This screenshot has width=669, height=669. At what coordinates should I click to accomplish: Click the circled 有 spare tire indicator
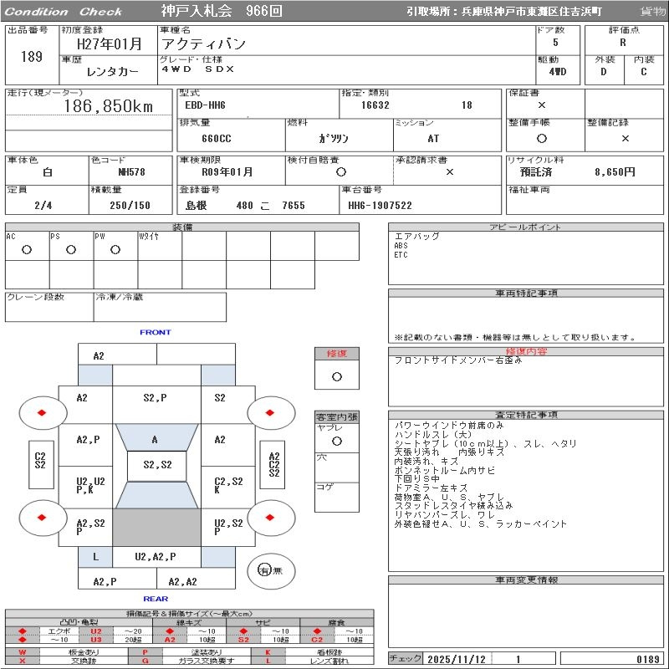click(x=264, y=569)
